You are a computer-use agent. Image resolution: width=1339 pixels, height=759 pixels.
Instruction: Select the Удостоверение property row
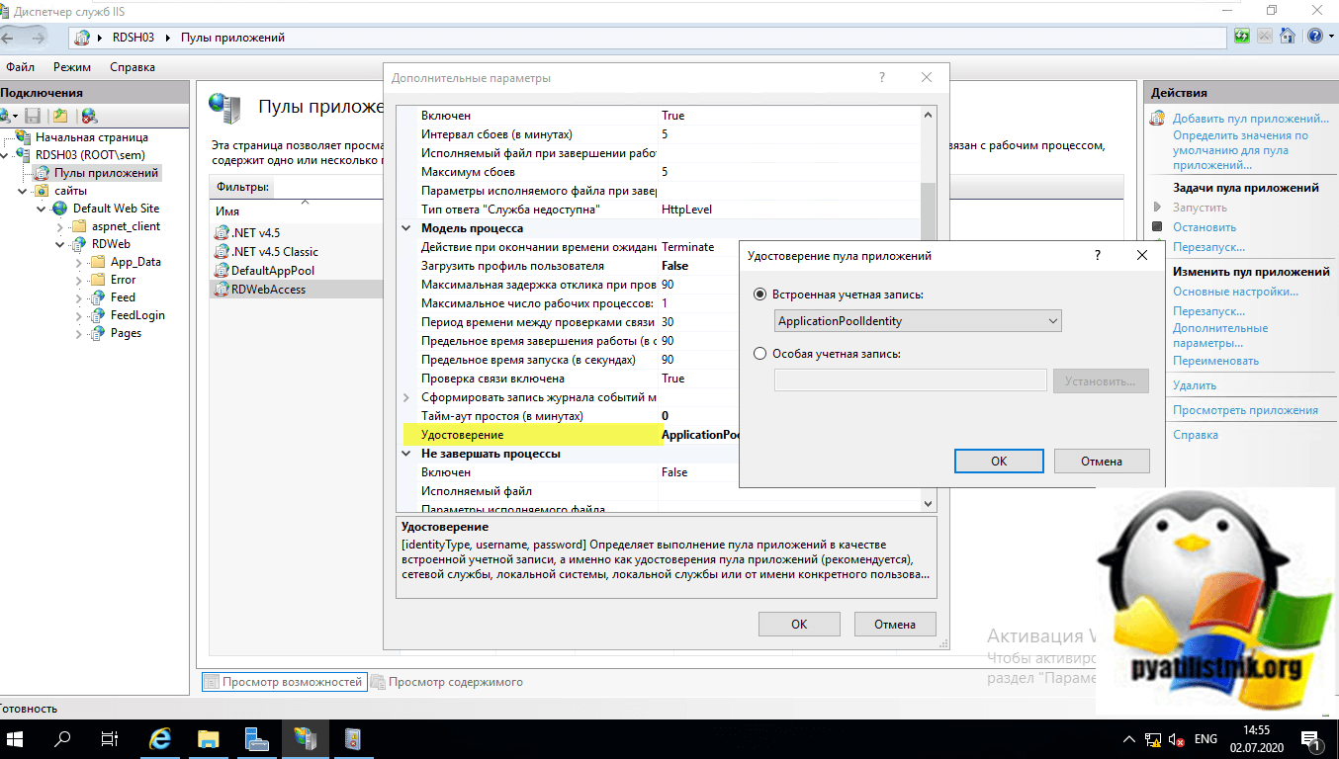(571, 435)
